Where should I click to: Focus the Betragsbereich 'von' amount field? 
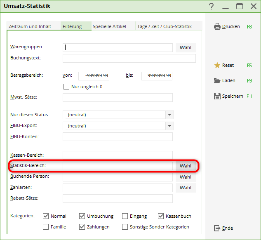tap(94, 75)
